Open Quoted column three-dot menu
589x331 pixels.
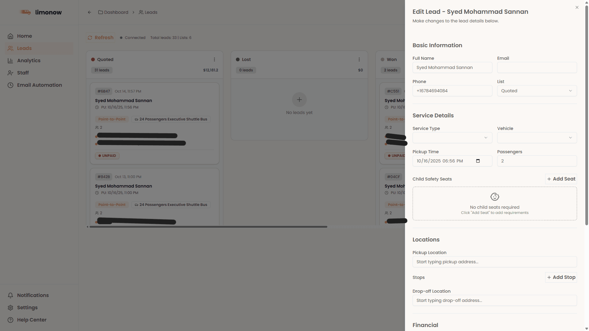click(x=214, y=59)
